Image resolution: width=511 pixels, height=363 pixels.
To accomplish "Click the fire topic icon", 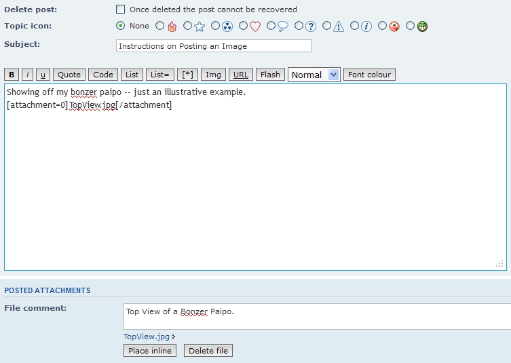I will coord(172,26).
